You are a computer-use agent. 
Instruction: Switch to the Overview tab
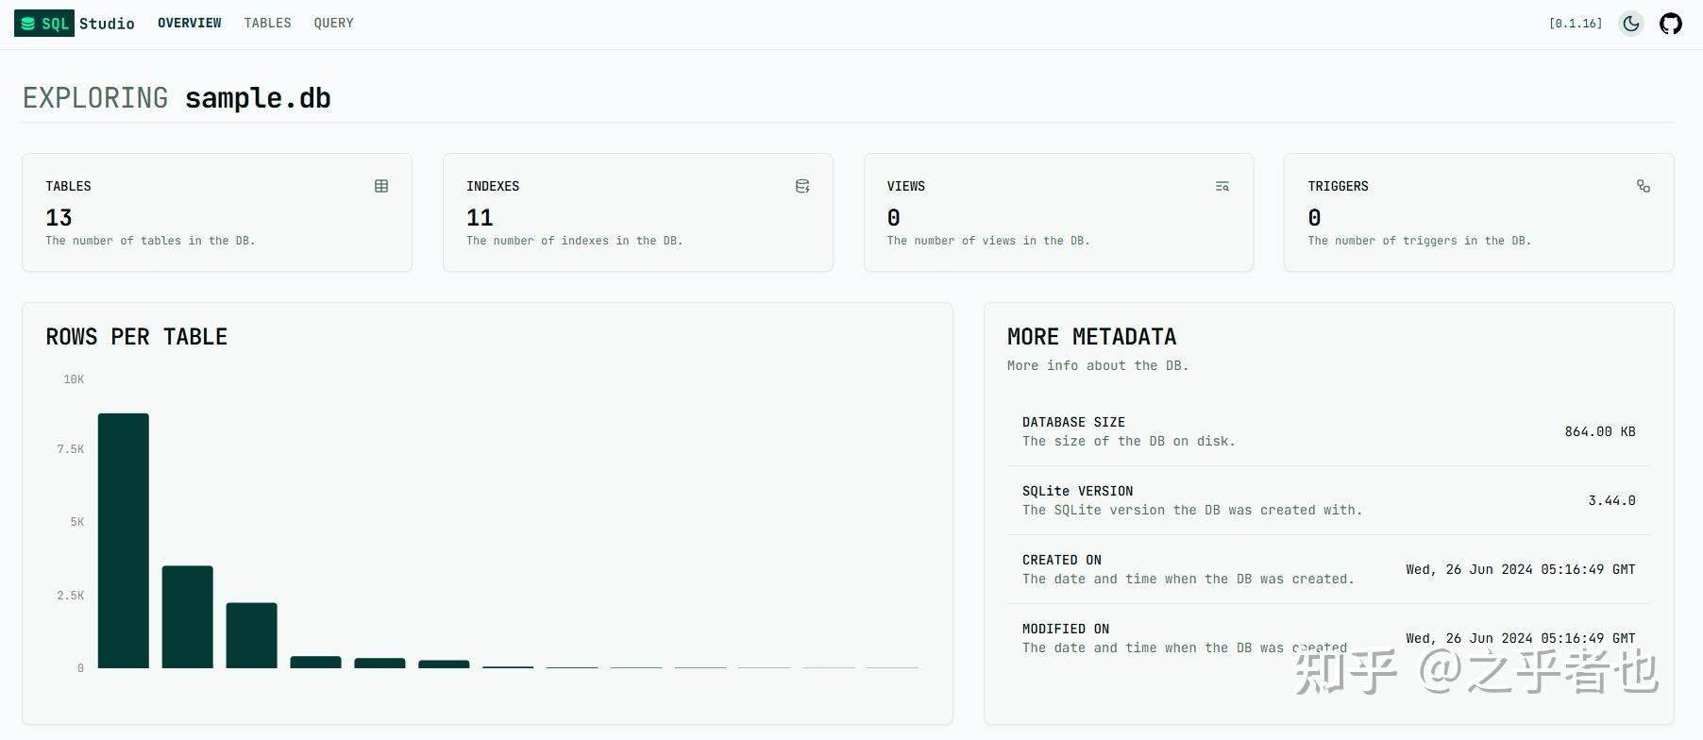coord(190,23)
